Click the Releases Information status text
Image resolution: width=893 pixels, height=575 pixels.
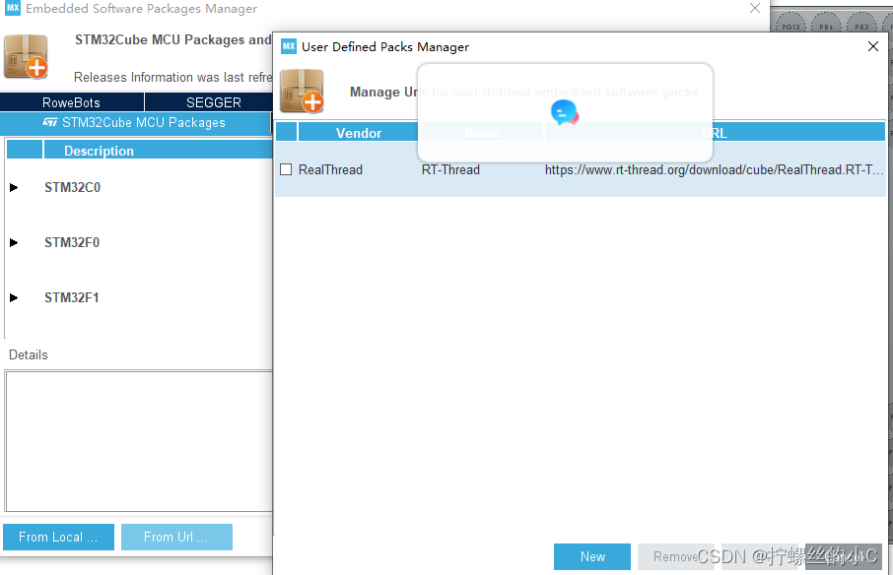click(x=173, y=78)
